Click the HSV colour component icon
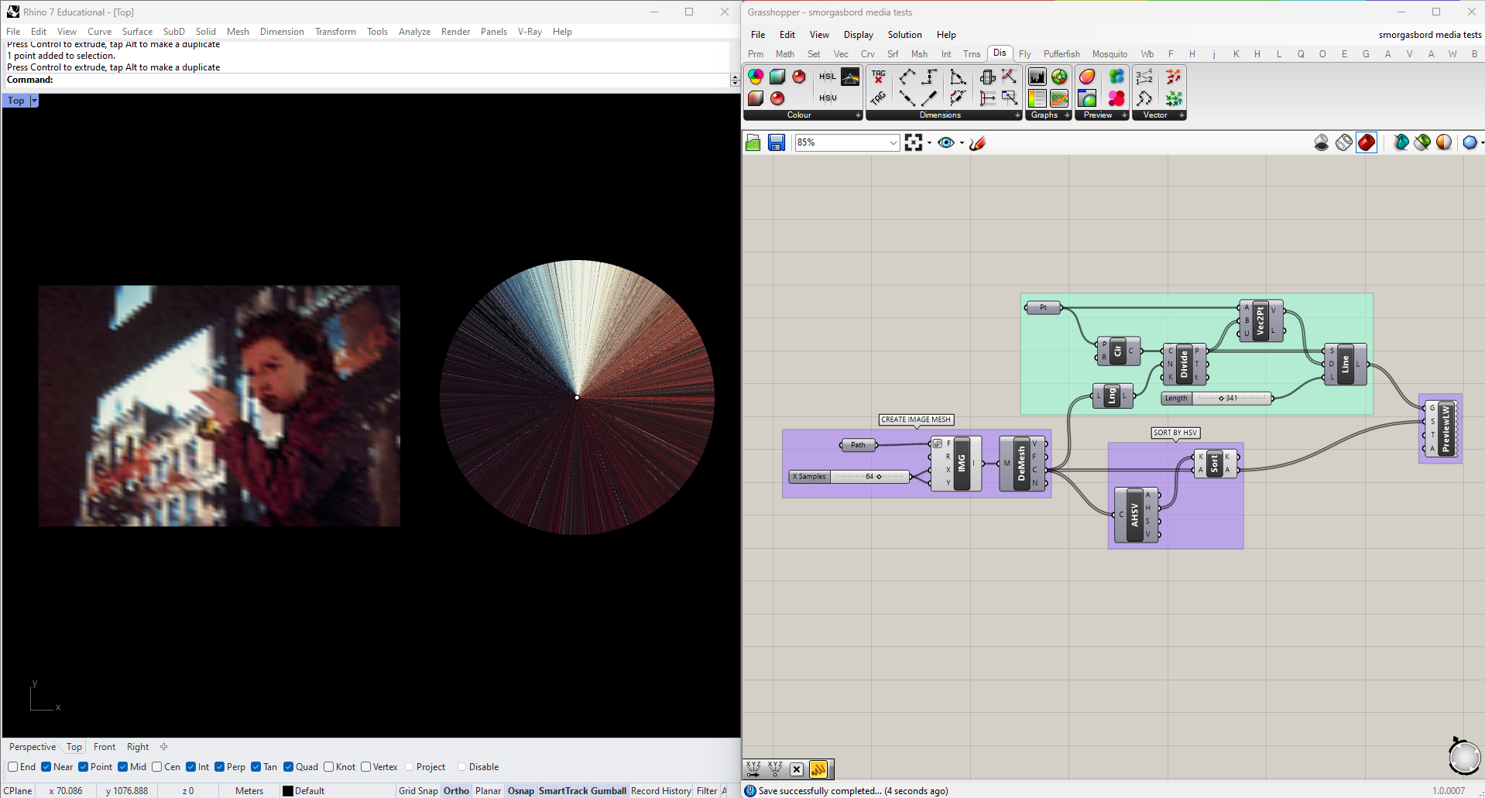The image size is (1485, 798). pyautogui.click(x=828, y=98)
